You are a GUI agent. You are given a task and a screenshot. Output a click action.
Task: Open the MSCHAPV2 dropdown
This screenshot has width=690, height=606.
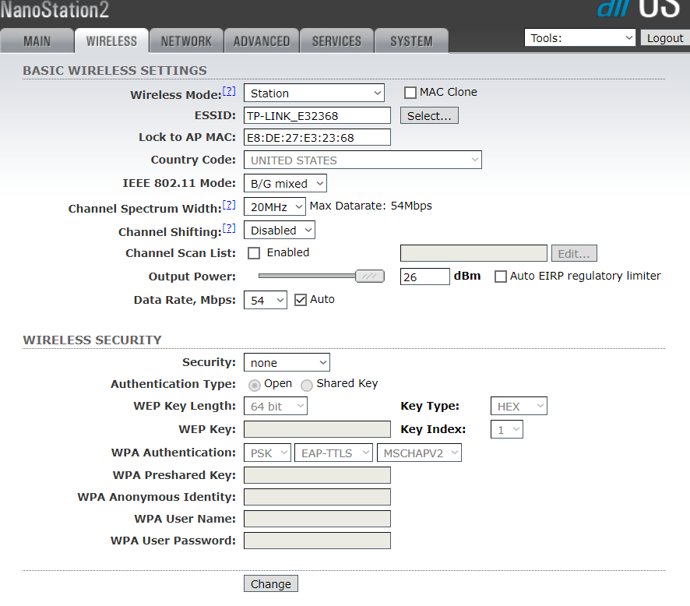click(x=419, y=453)
